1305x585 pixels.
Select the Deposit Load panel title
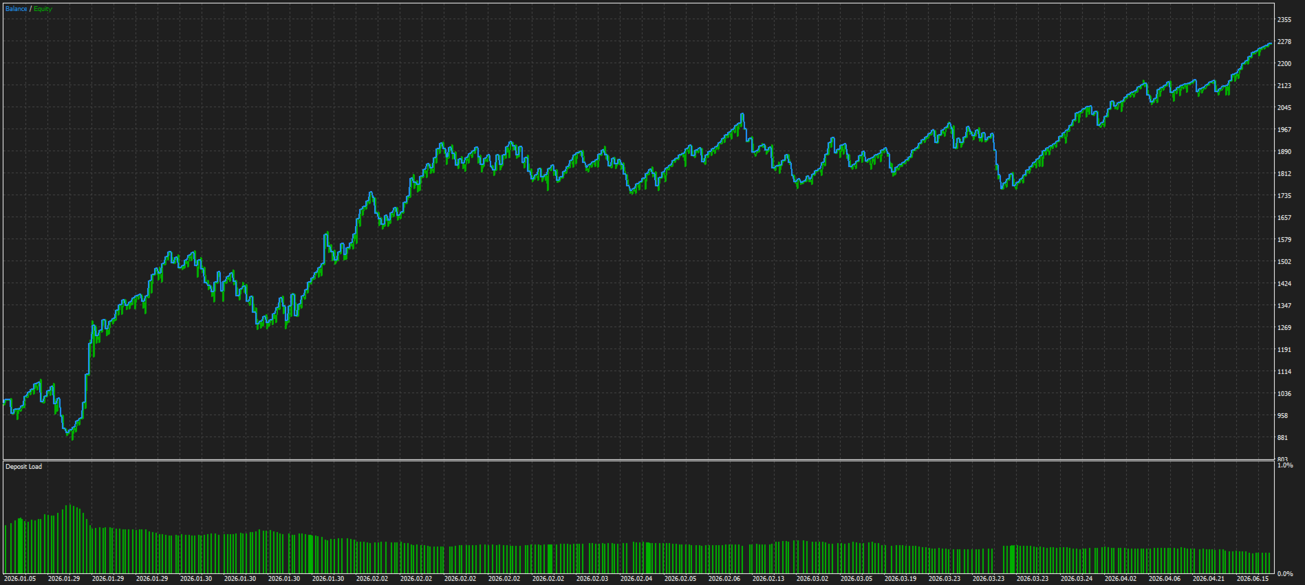[x=23, y=467]
